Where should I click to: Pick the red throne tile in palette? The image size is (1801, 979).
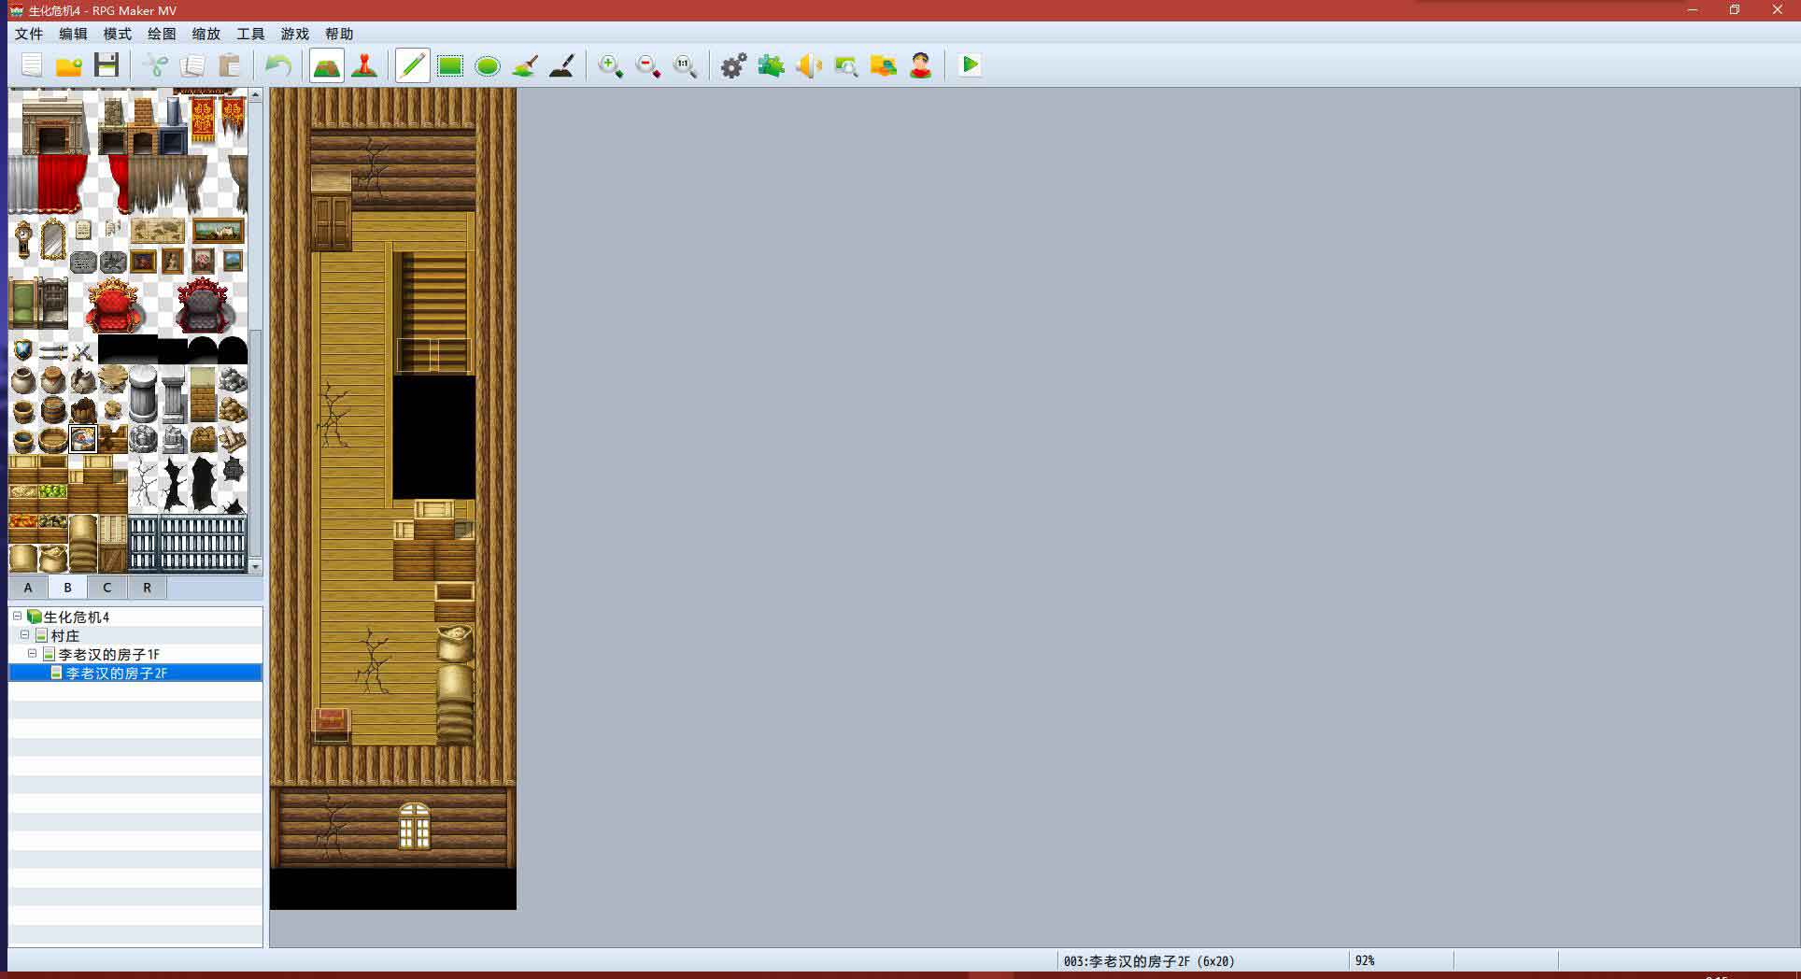tap(114, 305)
